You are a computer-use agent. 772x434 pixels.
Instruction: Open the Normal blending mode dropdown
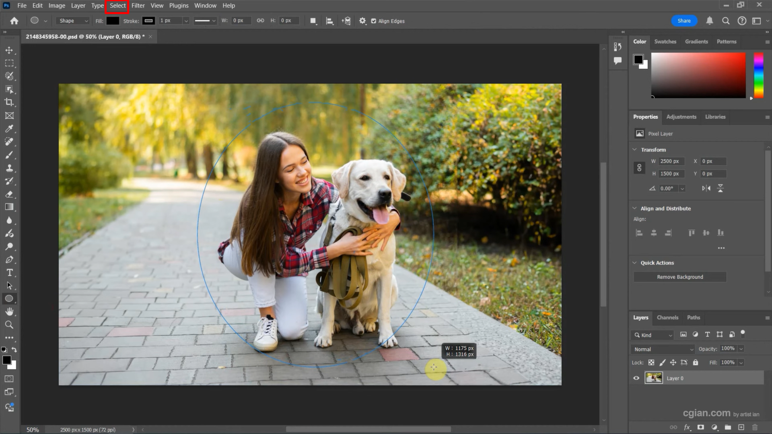pyautogui.click(x=662, y=349)
